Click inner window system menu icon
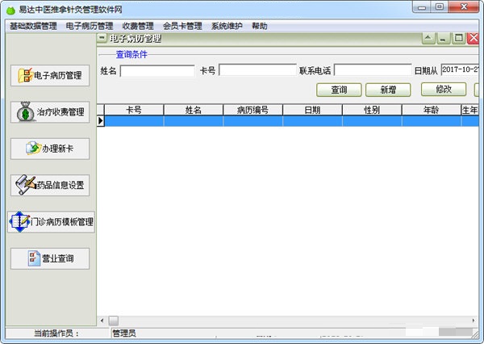 coord(102,38)
